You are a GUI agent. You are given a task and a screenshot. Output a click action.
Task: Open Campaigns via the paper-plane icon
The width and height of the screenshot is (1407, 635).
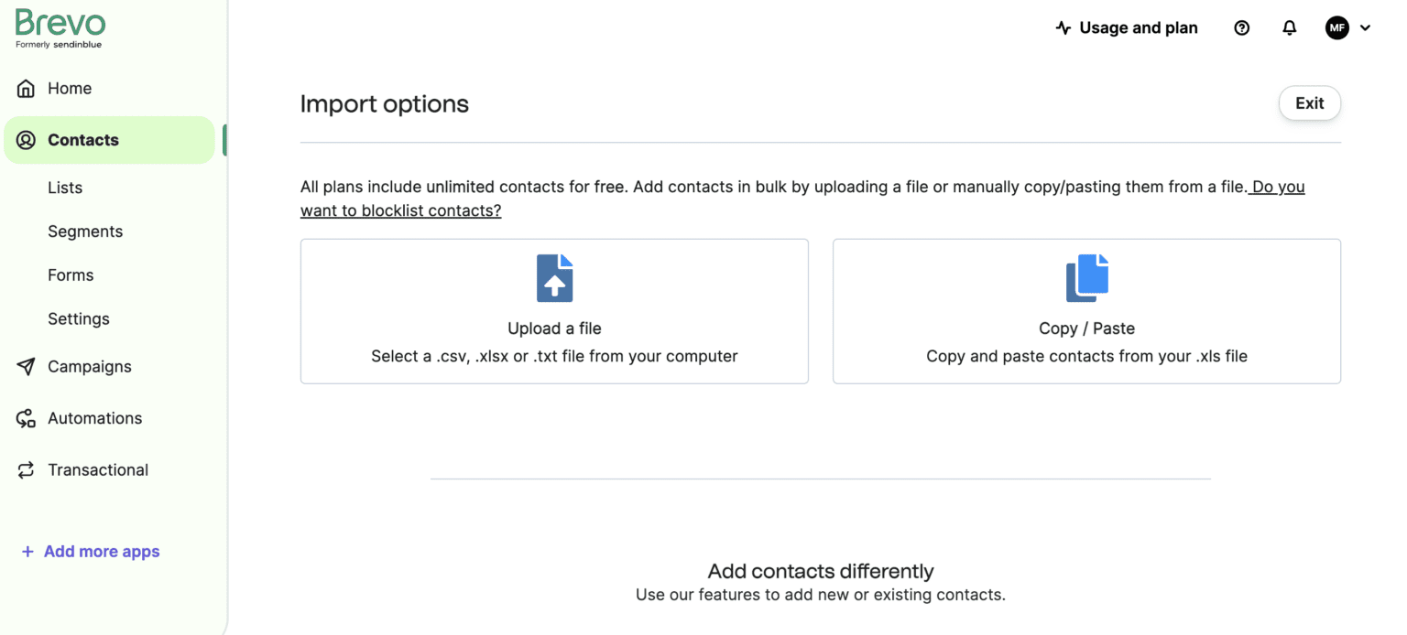(x=27, y=366)
